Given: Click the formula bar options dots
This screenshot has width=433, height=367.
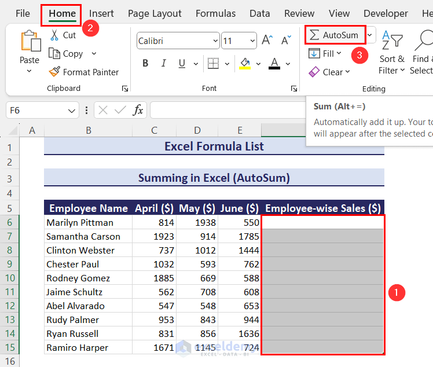Looking at the screenshot, I should click(86, 110).
